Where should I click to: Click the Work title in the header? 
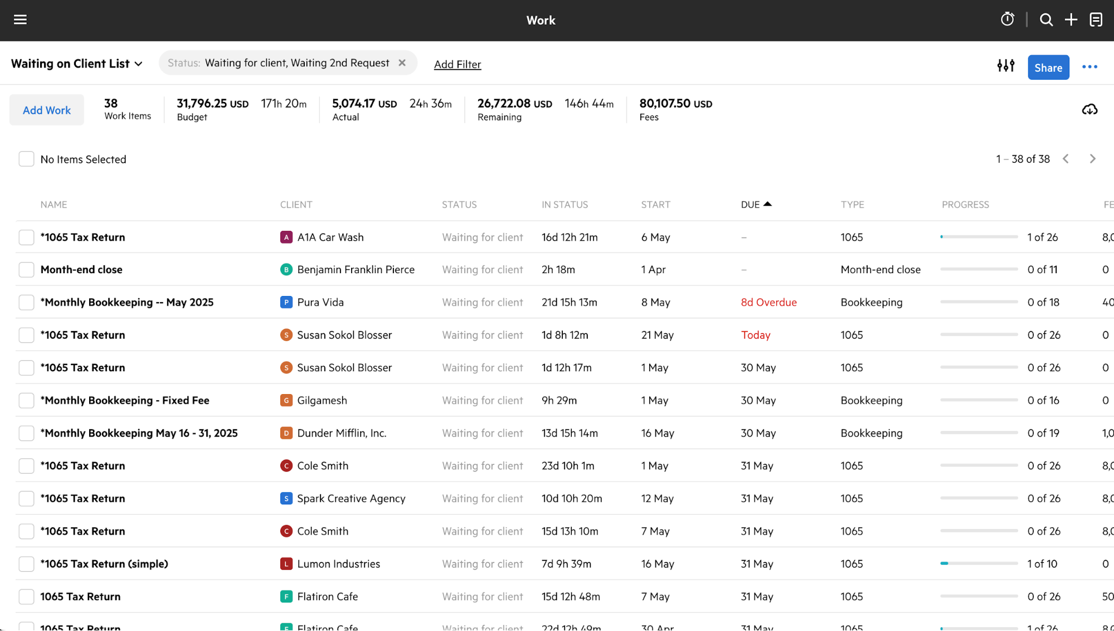540,20
